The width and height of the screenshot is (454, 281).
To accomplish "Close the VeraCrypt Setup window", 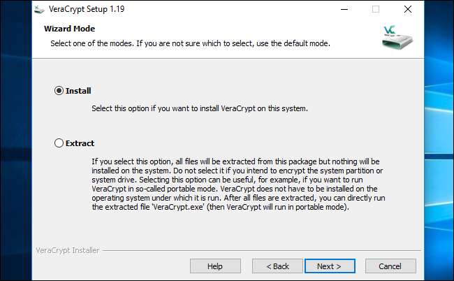I will [x=408, y=9].
